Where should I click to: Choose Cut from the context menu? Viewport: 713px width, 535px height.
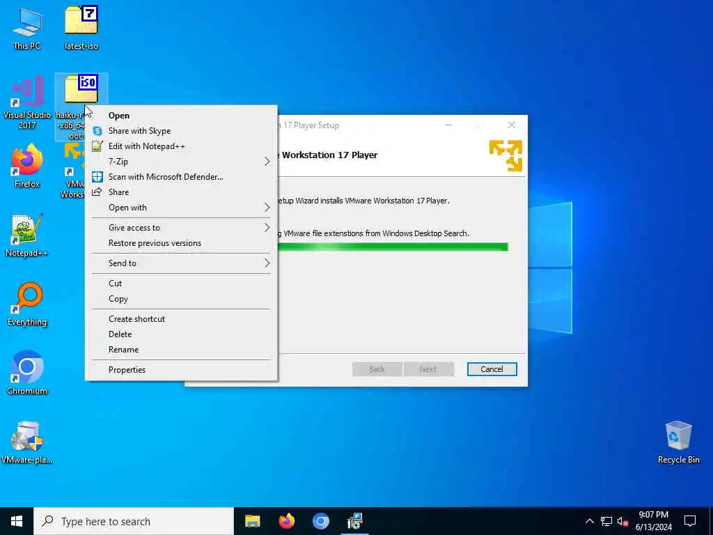coord(182,284)
